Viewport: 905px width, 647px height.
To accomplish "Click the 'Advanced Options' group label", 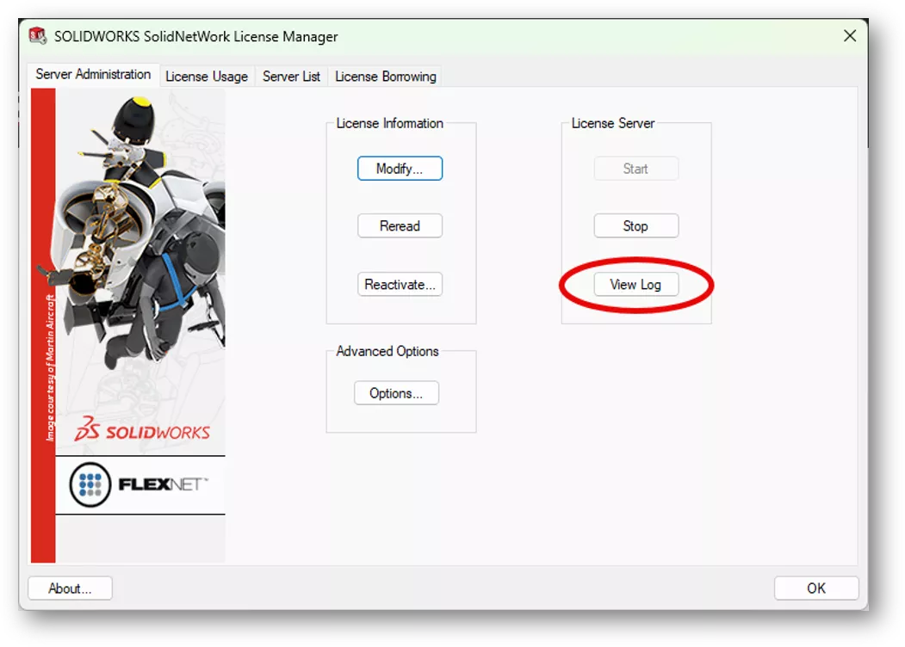I will point(387,351).
